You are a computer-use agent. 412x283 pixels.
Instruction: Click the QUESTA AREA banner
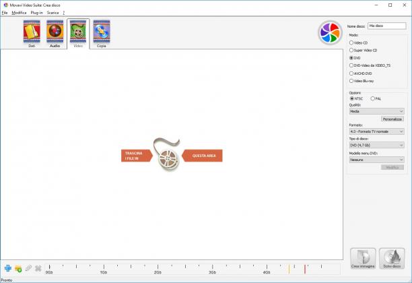pyautogui.click(x=202, y=156)
